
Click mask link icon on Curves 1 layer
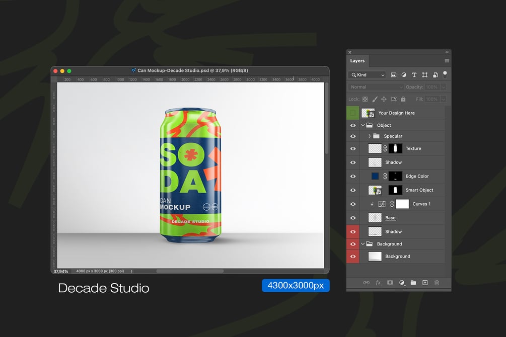[392, 204]
